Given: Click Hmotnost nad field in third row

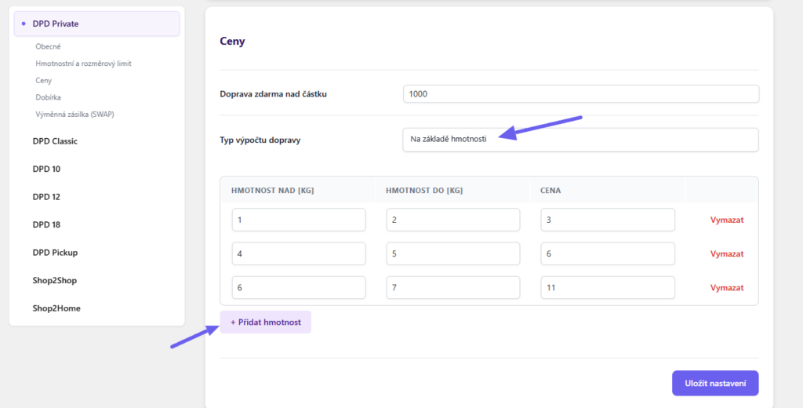Looking at the screenshot, I should (299, 287).
